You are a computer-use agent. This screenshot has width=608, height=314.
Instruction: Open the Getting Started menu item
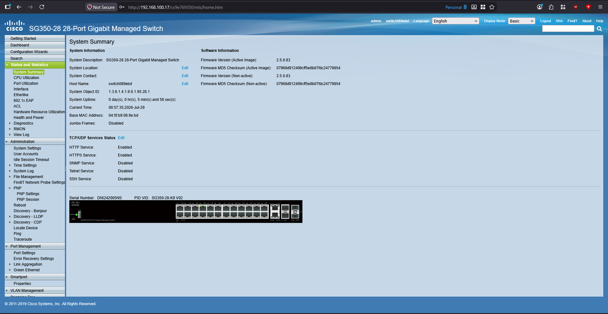click(x=35, y=39)
